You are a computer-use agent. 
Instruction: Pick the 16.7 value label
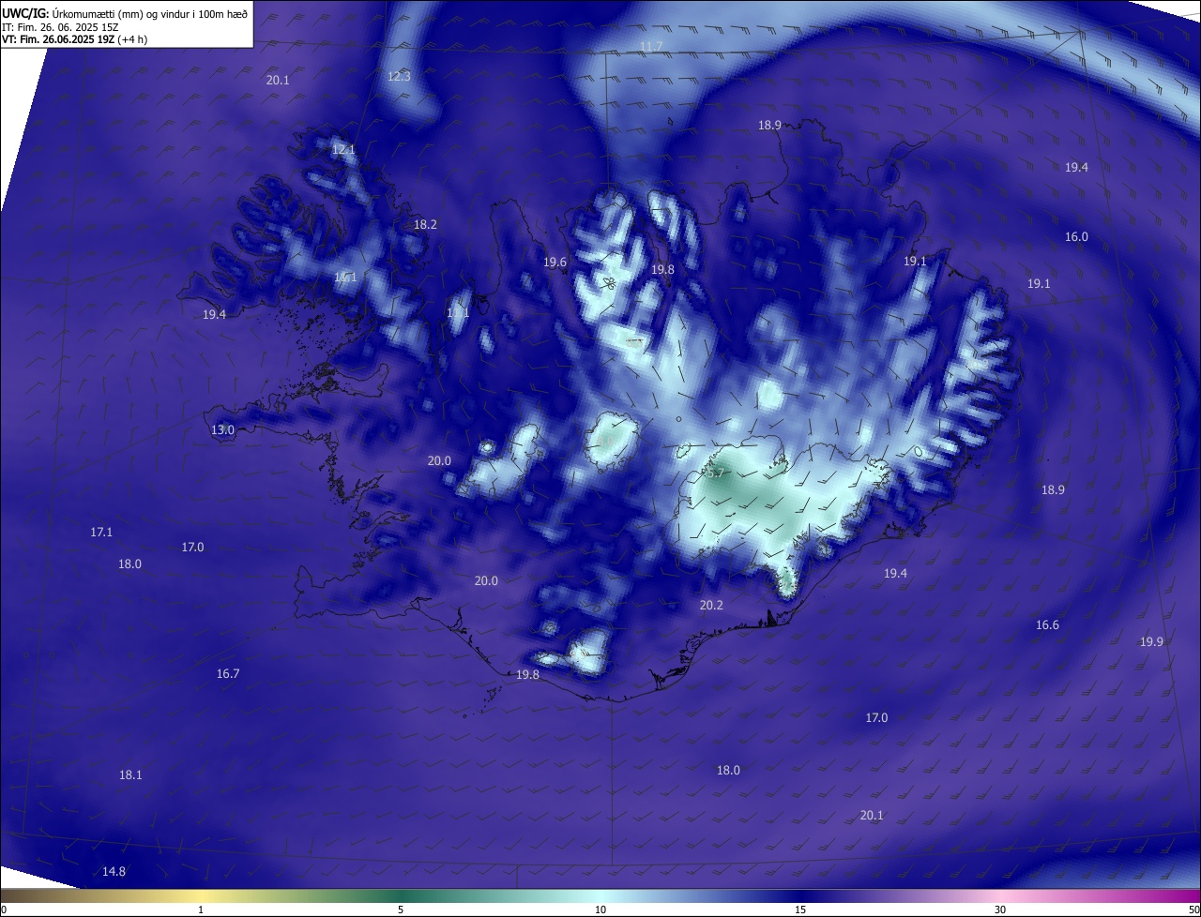coord(228,673)
